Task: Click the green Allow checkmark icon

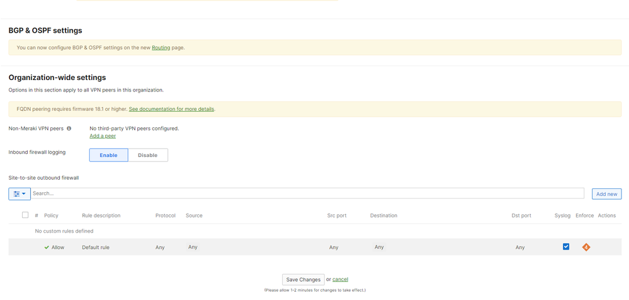Action: pos(47,248)
